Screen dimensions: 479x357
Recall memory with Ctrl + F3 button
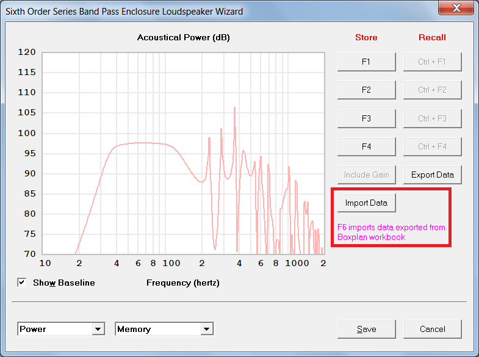pyautogui.click(x=432, y=118)
